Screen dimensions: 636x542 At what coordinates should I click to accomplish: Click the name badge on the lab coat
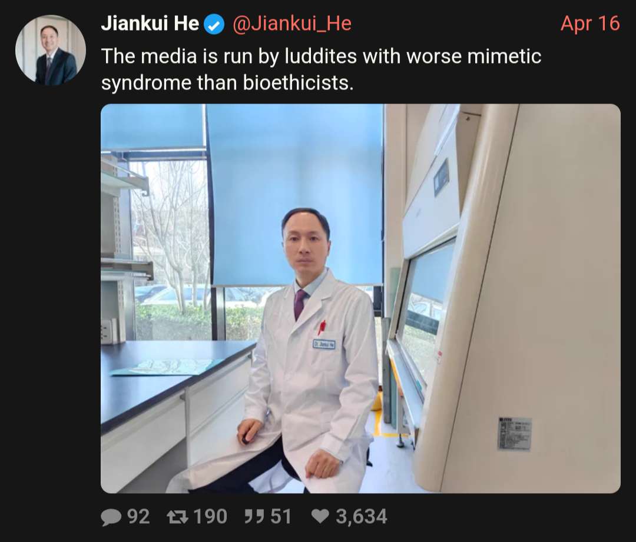[324, 344]
